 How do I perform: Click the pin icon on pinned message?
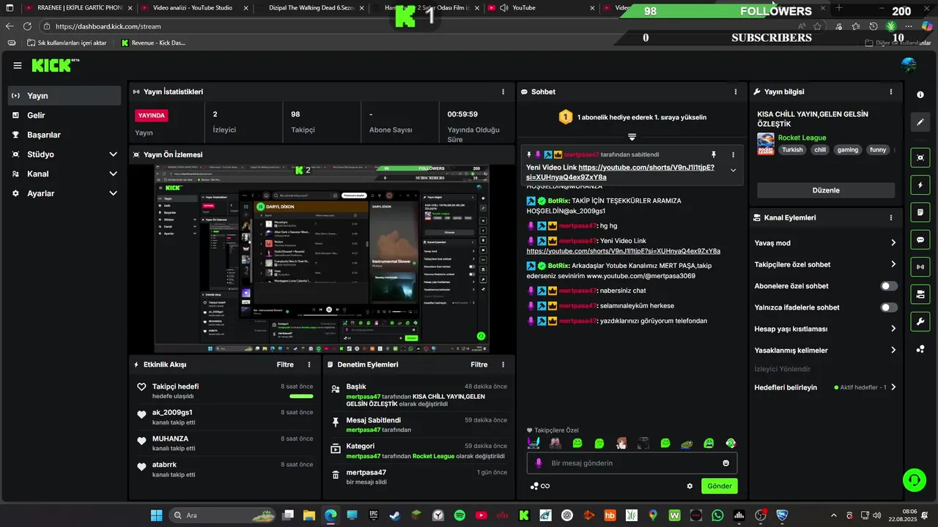point(713,154)
